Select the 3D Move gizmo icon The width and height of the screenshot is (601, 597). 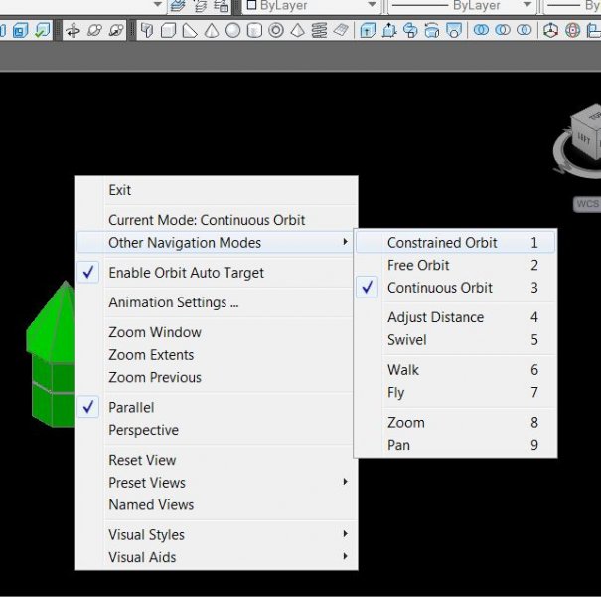550,30
